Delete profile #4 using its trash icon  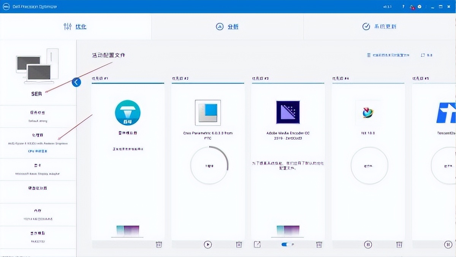[x=399, y=244]
